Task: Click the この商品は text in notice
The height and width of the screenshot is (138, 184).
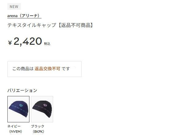Action: coord(23,69)
